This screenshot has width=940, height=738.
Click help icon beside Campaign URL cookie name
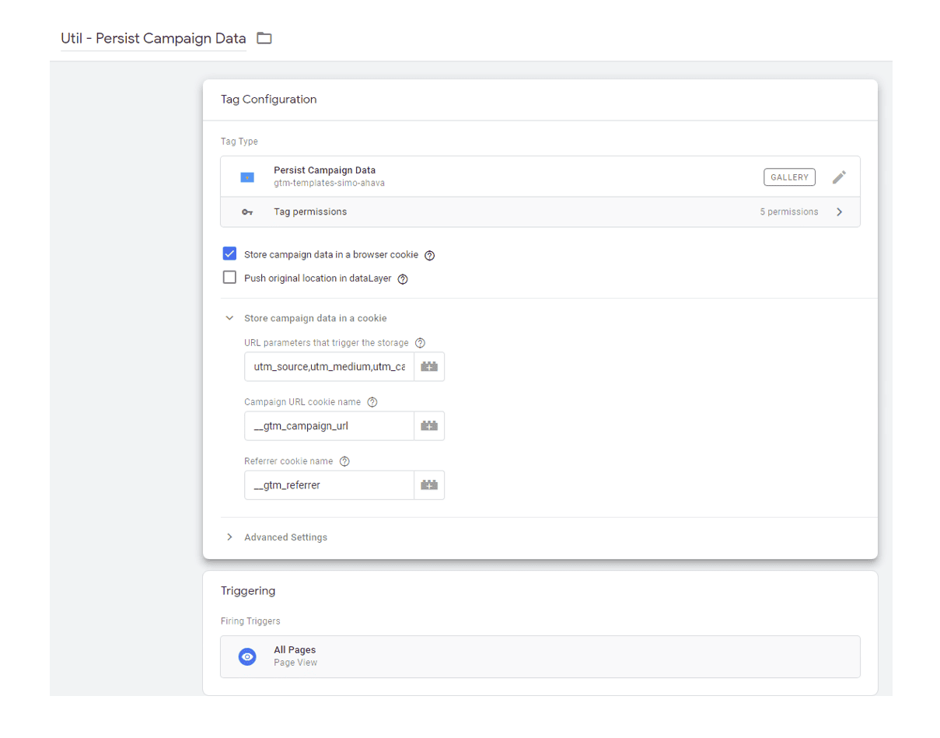pos(372,402)
